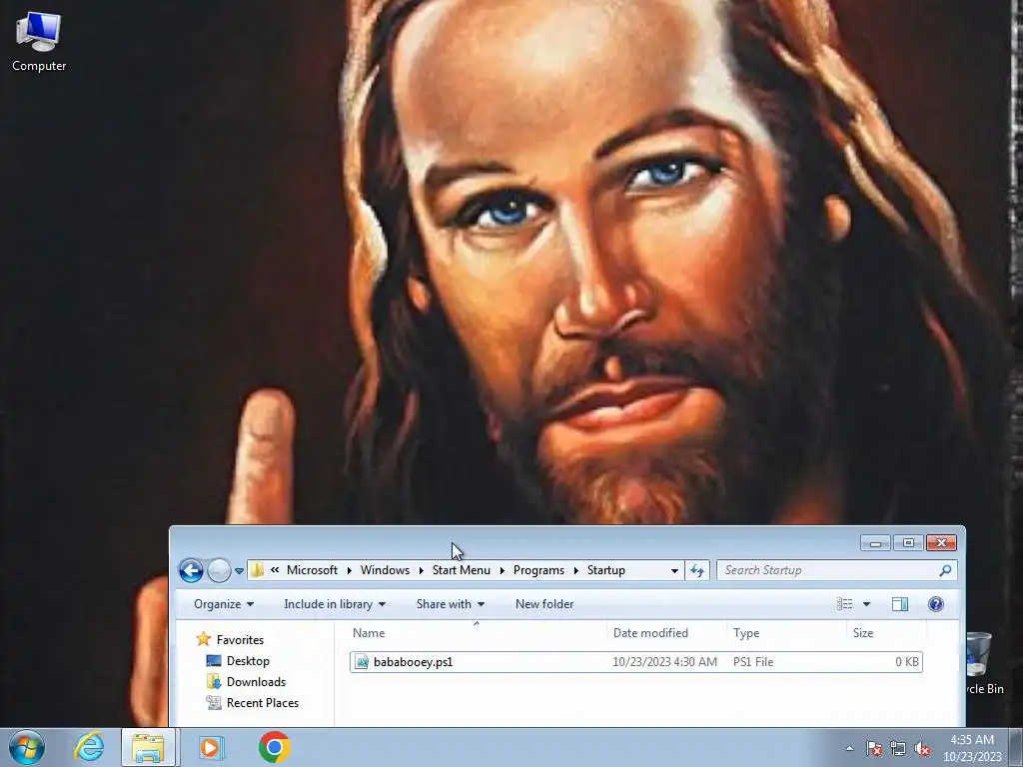Change your view with the view icon
The width and height of the screenshot is (1023, 767).
tap(845, 604)
